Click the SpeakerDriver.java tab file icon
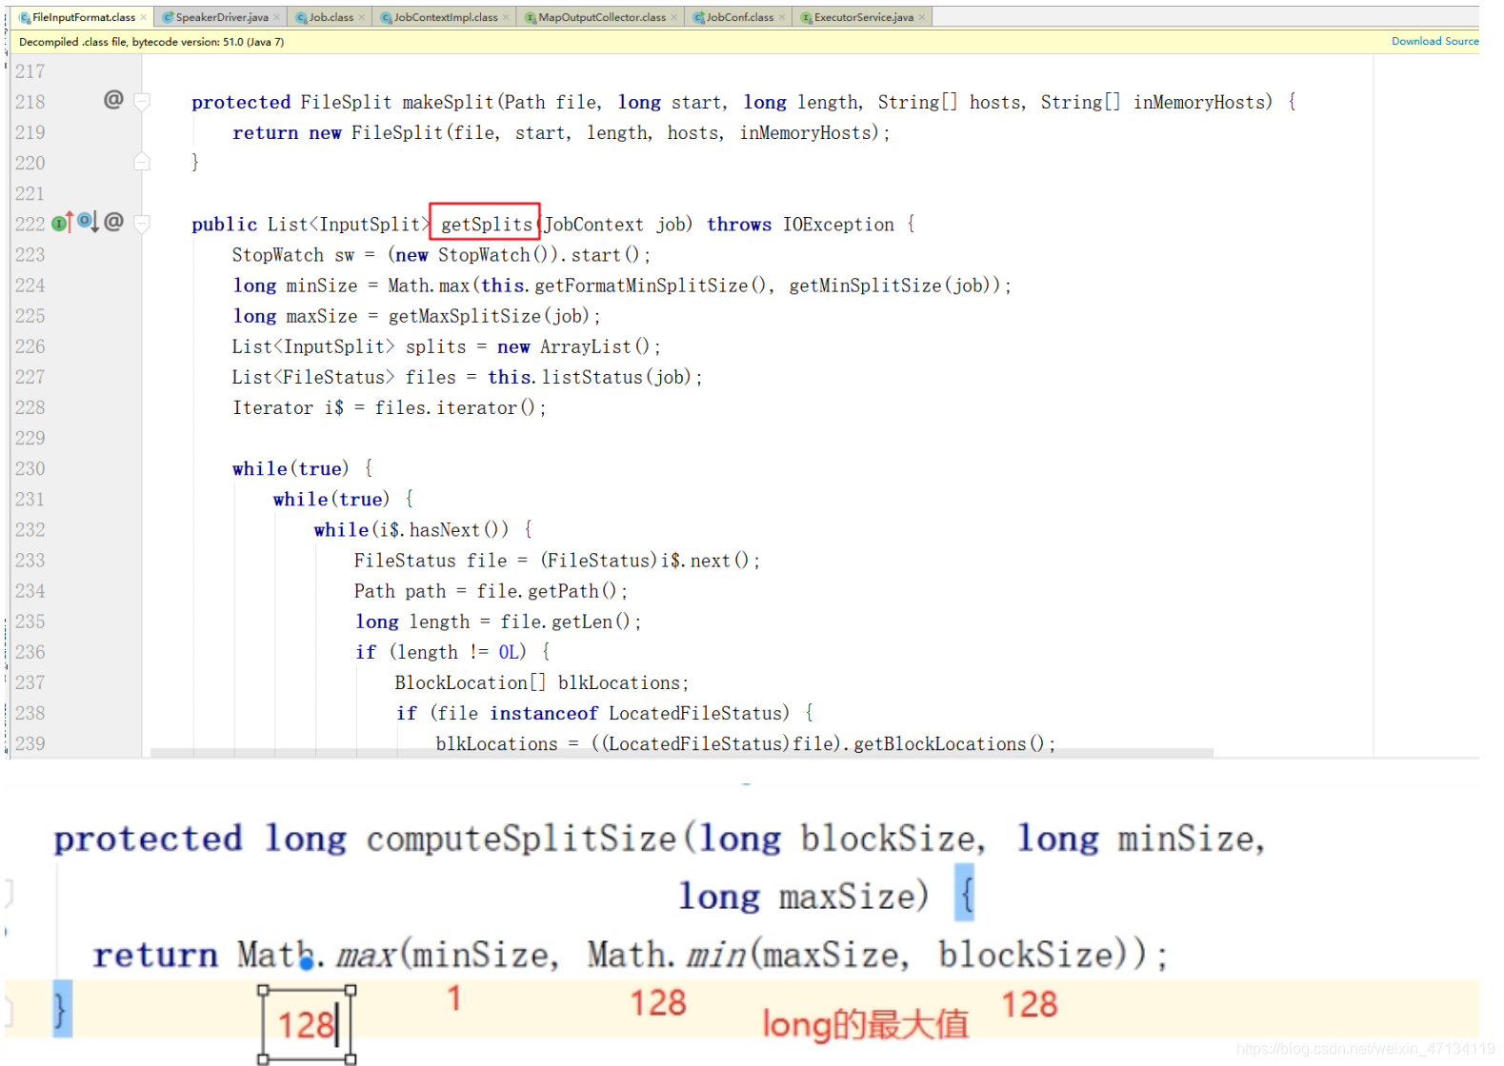 pos(168,17)
